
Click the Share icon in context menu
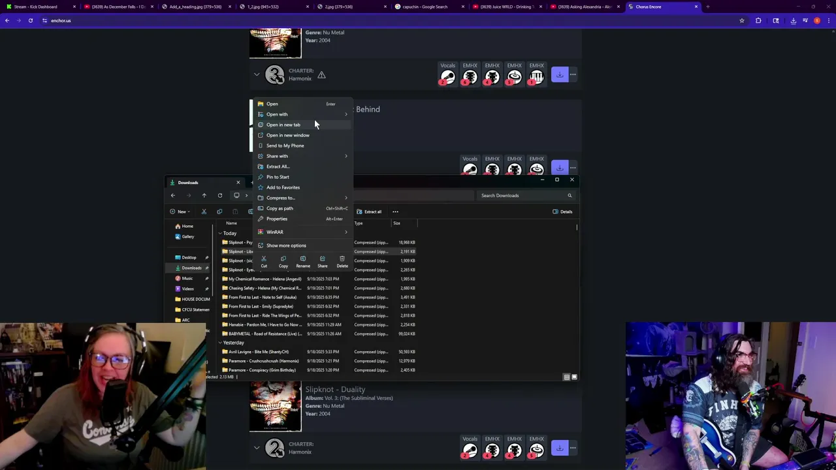click(323, 262)
